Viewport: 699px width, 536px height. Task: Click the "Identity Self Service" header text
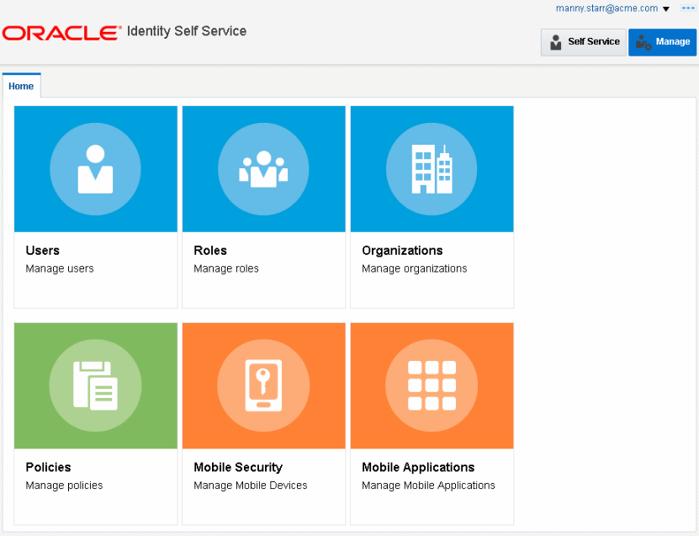click(x=187, y=31)
